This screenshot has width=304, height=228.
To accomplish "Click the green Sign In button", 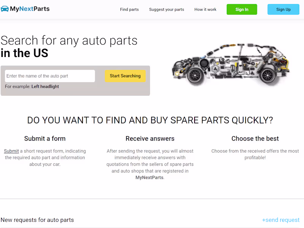I will pos(242,9).
